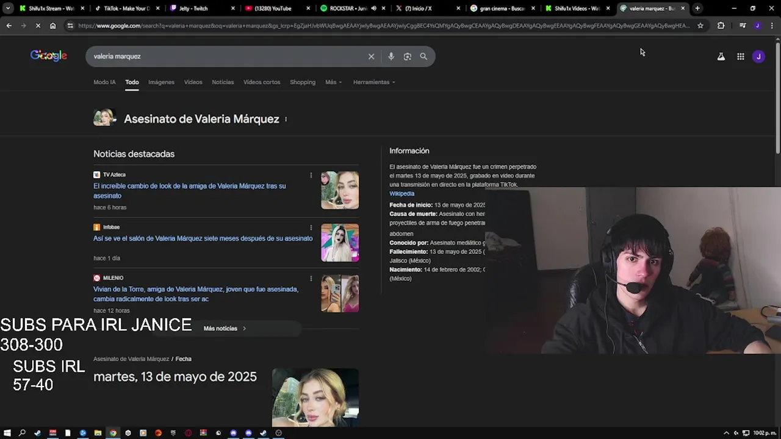This screenshot has width=781, height=439.
Task: Click small portrait beside Asesinato heading
Action: (105, 118)
